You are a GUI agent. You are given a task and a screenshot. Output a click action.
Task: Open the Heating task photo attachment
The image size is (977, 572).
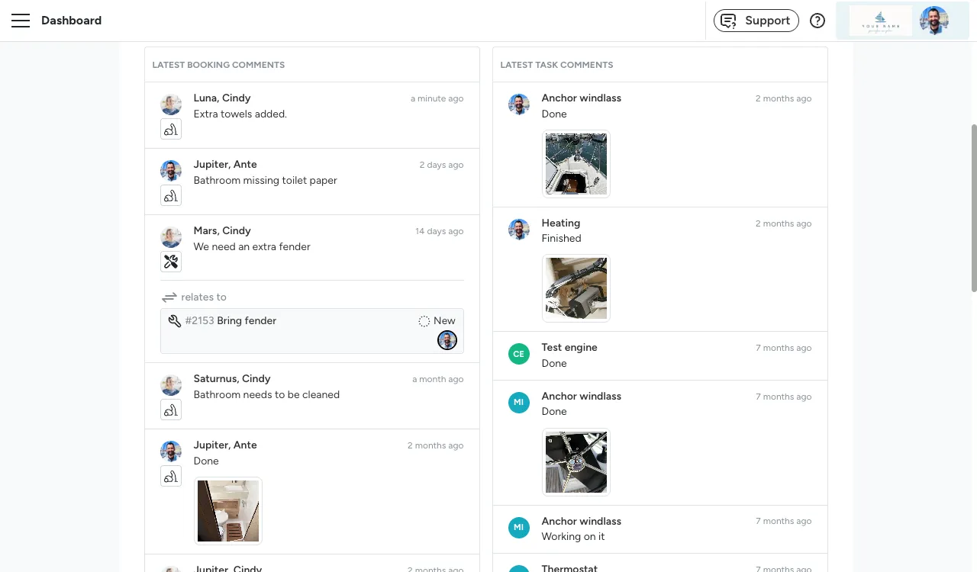(x=576, y=288)
